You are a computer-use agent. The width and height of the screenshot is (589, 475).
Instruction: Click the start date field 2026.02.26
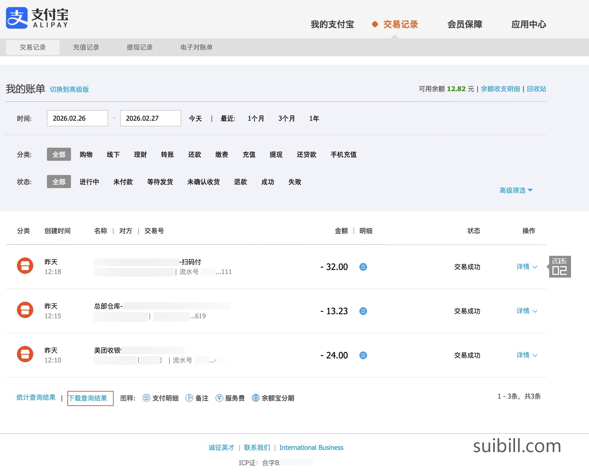78,118
